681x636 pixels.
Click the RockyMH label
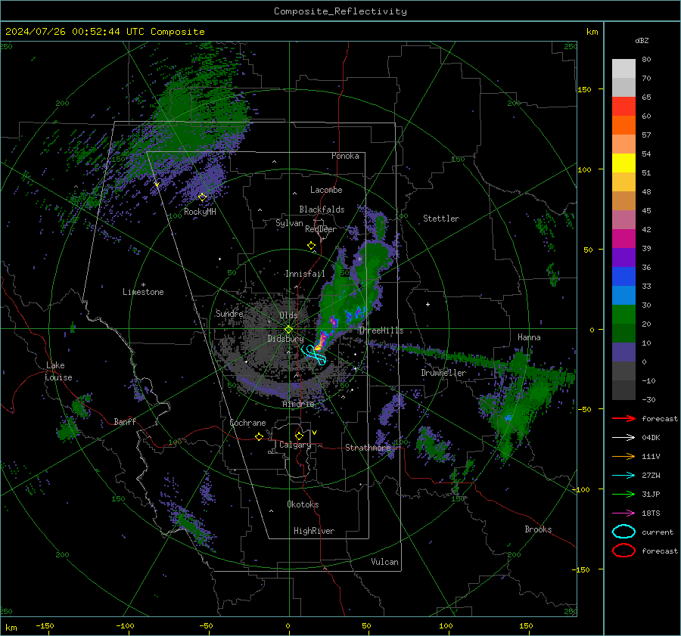point(200,213)
